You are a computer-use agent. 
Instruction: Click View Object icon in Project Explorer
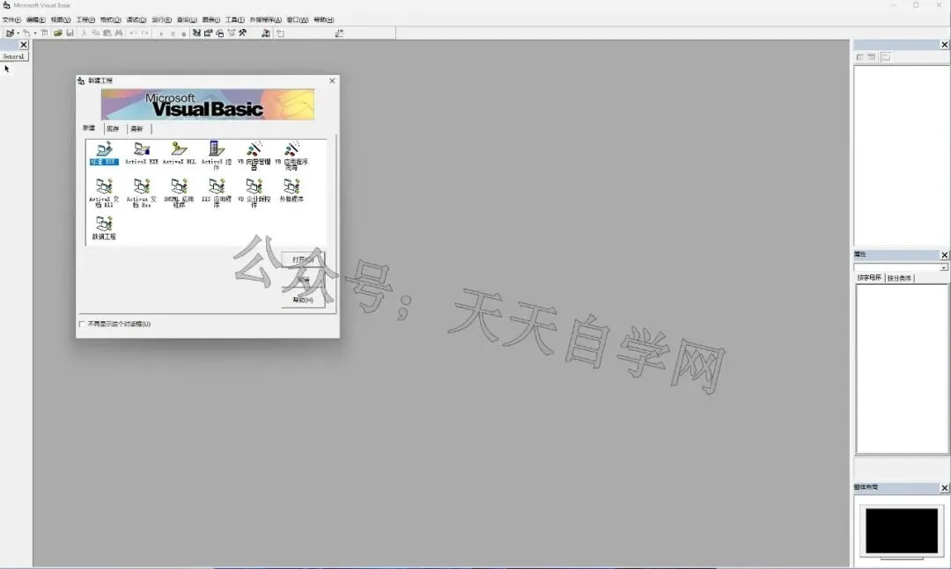[x=872, y=57]
